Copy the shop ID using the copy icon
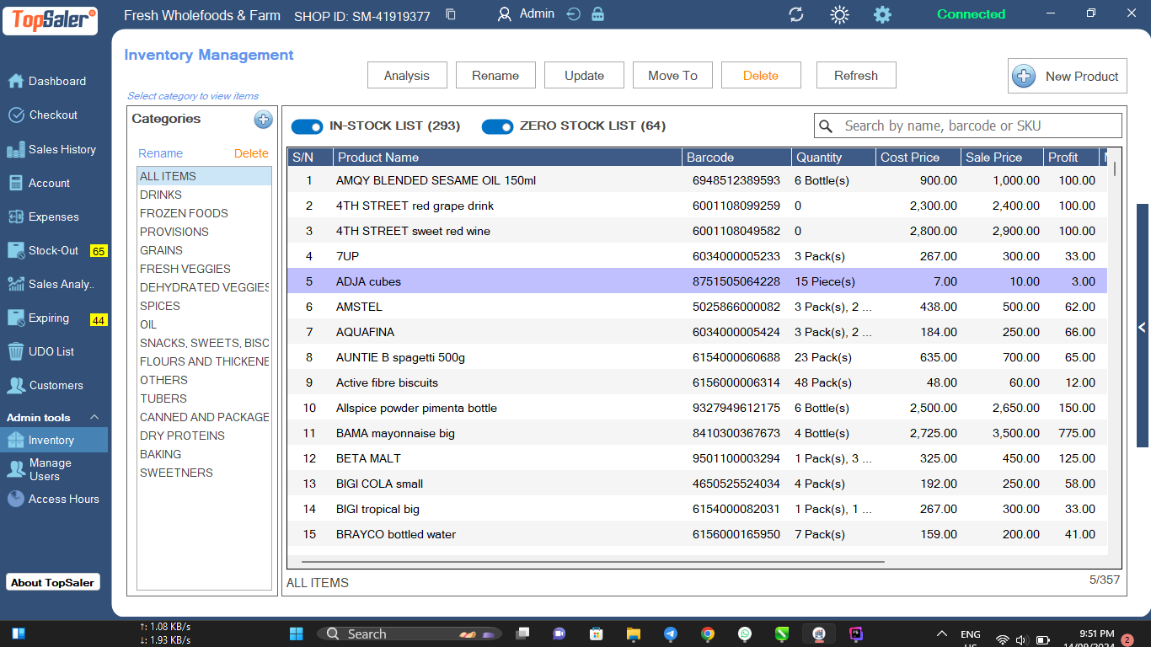Screen dimensions: 1151x647 point(451,15)
